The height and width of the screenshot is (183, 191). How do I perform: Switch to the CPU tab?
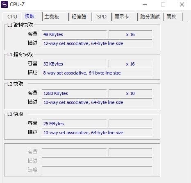click(x=12, y=17)
